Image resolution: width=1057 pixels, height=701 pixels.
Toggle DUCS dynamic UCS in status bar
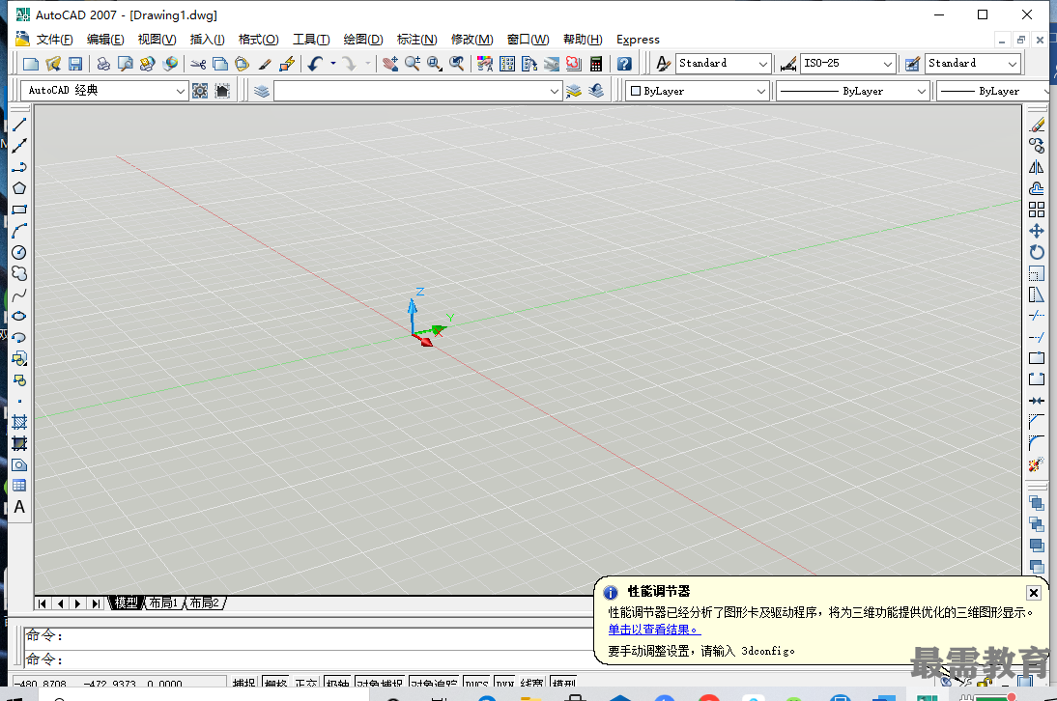tap(476, 682)
